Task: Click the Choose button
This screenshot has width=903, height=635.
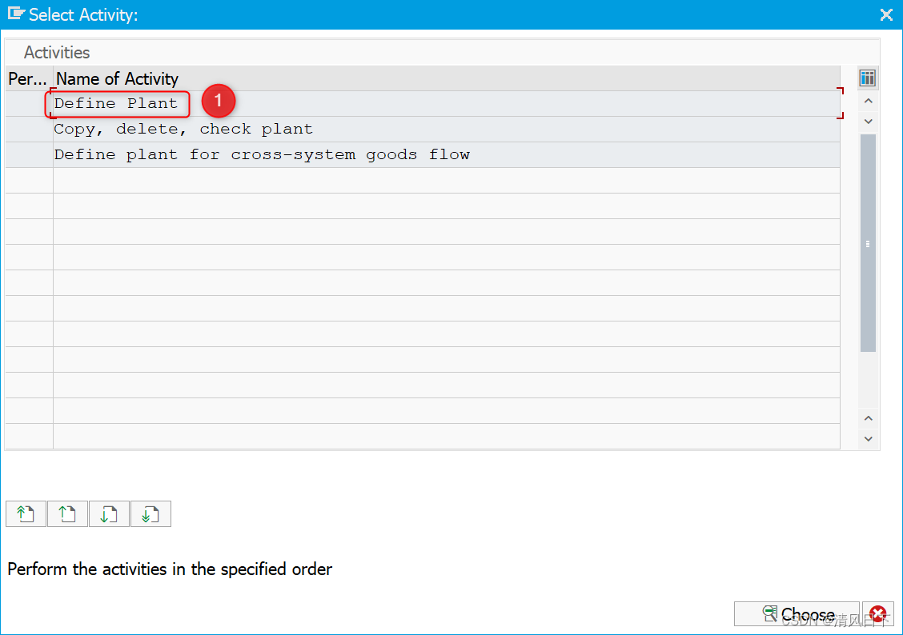Action: tap(797, 613)
